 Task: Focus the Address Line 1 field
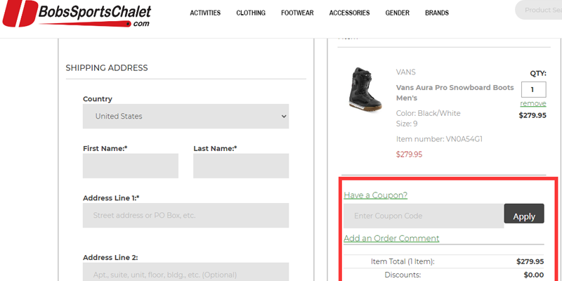tap(185, 216)
